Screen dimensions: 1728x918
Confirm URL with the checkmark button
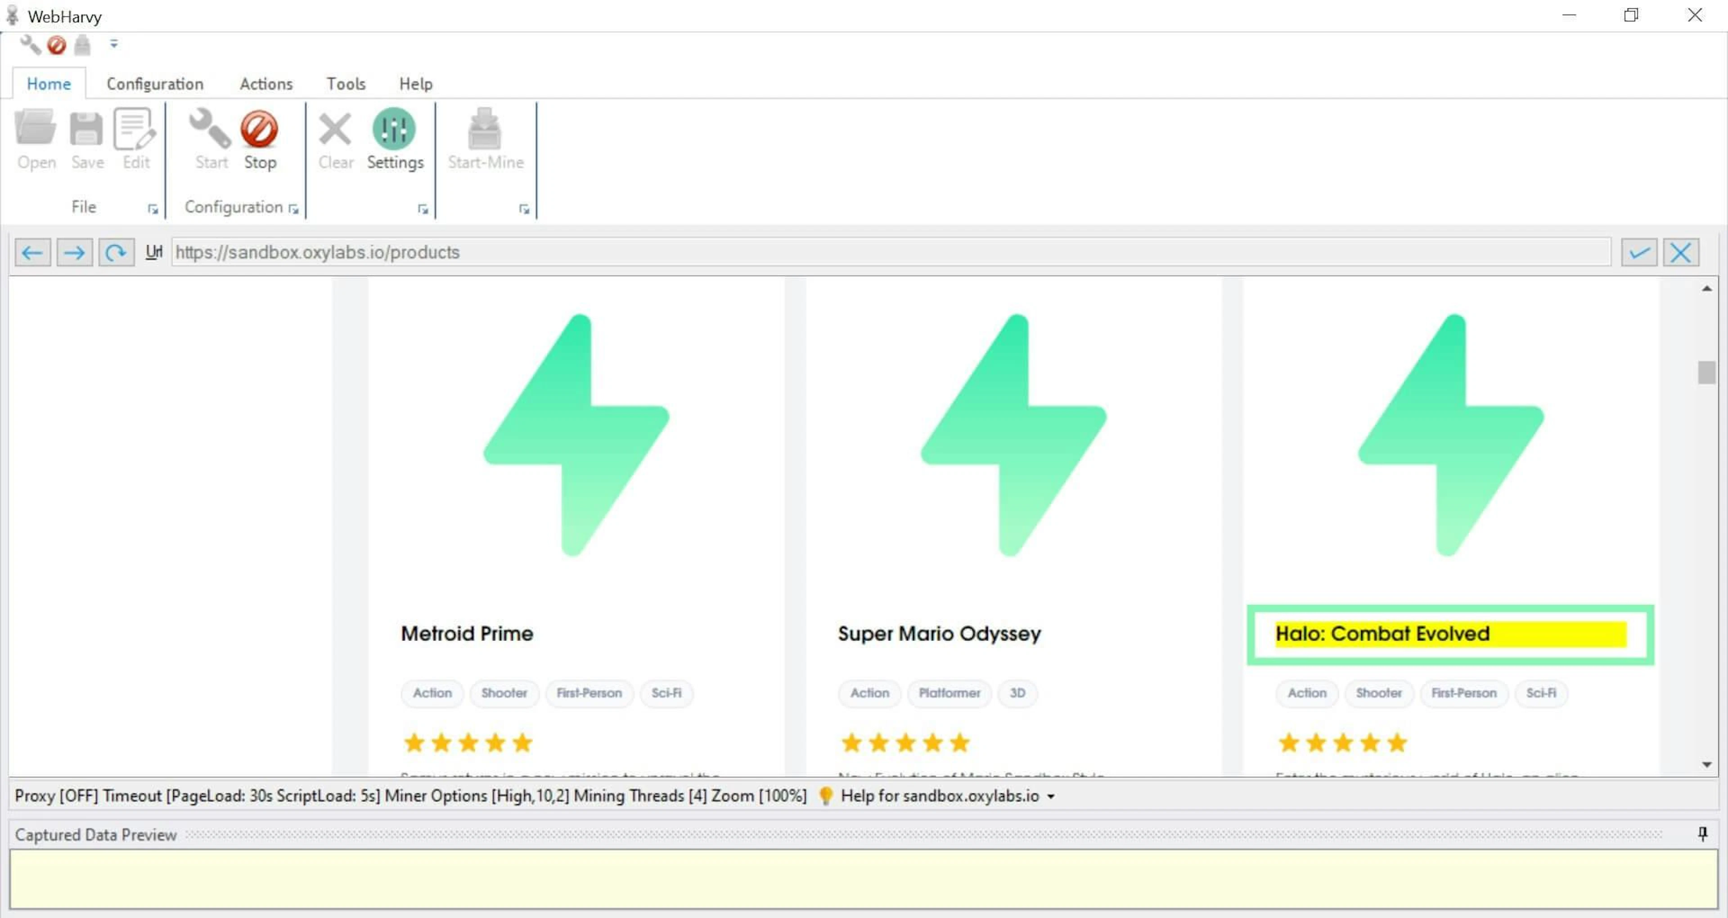pyautogui.click(x=1639, y=252)
